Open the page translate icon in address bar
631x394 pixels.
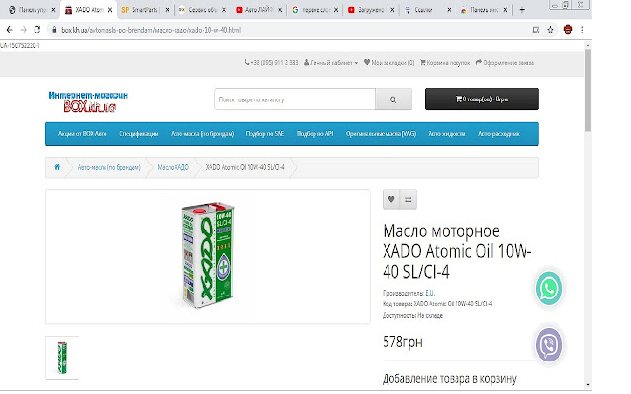coord(536,30)
